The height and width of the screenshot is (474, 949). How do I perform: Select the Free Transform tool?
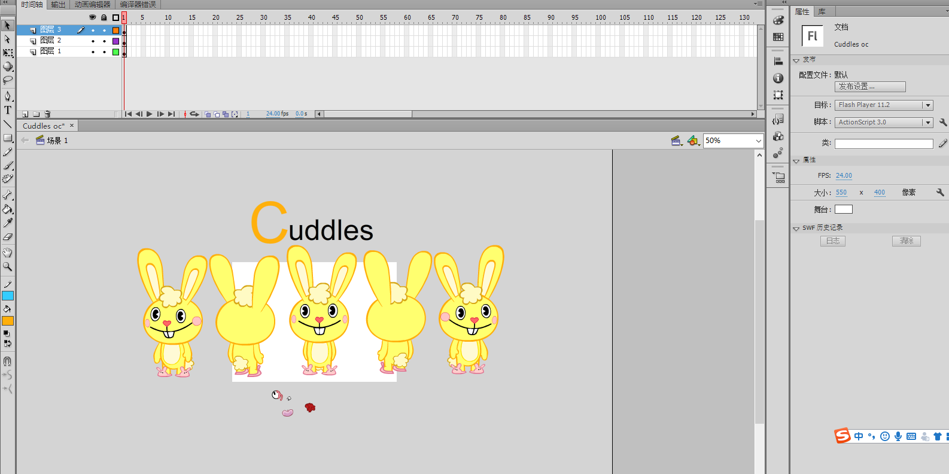(7, 53)
